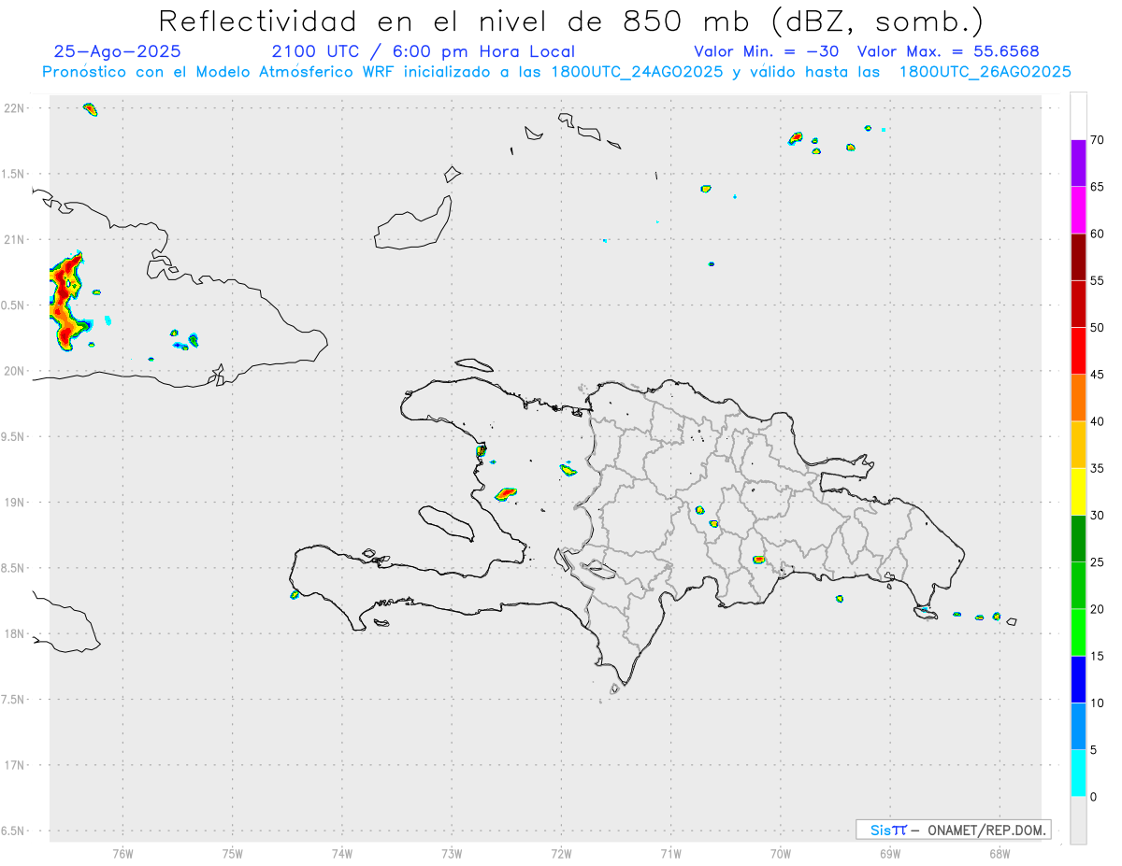This screenshot has height=866, width=1122.
Task: Click the colorbar tick label '55'
Action: 1098,280
